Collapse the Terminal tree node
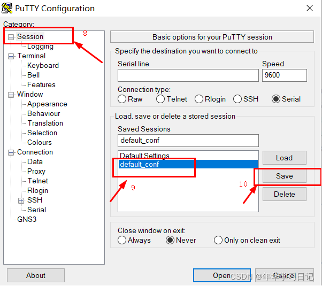Image resolution: width=322 pixels, height=286 pixels. [11, 56]
